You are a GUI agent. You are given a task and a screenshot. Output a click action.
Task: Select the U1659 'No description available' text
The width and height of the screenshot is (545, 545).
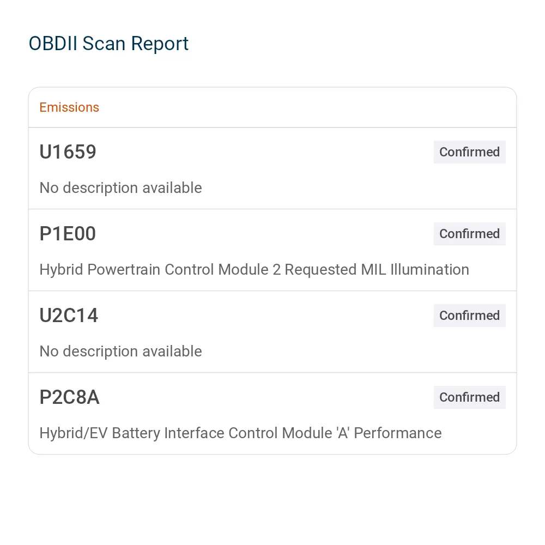(x=120, y=187)
